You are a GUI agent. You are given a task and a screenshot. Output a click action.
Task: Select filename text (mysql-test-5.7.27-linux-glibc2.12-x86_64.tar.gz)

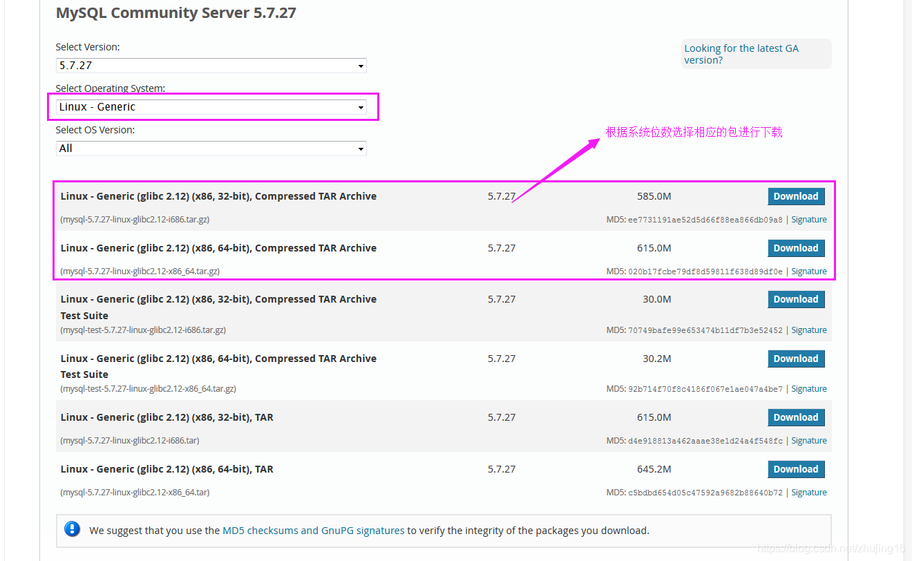149,389
